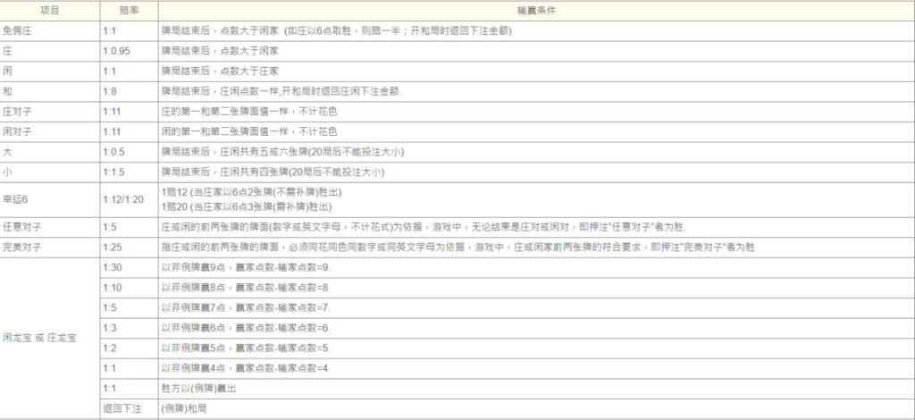Click the 1:0.95 odds cell

[x=117, y=50]
